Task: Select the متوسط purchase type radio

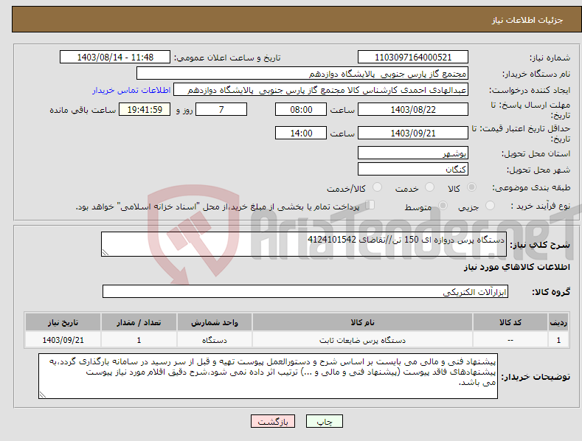Action: [443, 205]
